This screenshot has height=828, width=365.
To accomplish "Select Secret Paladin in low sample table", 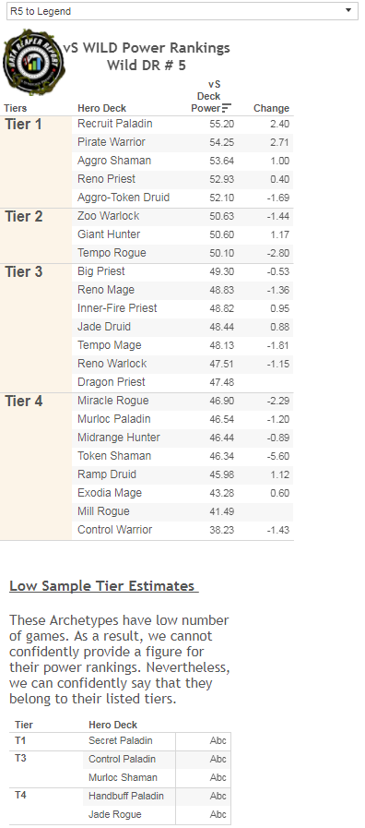I will [120, 741].
